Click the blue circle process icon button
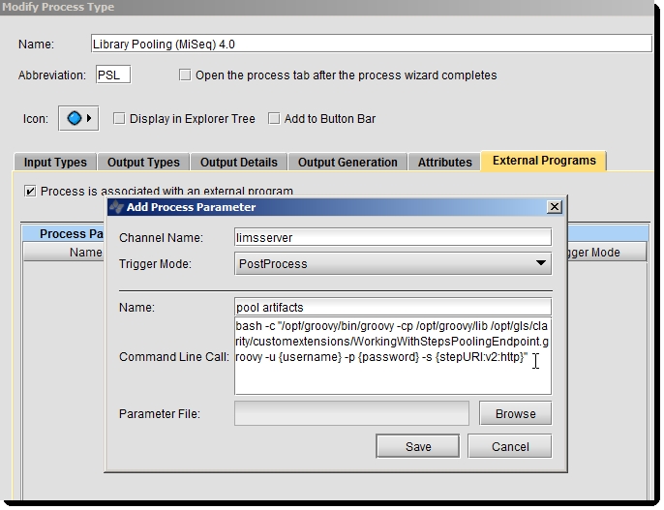The width and height of the screenshot is (664, 510). pyautogui.click(x=74, y=119)
